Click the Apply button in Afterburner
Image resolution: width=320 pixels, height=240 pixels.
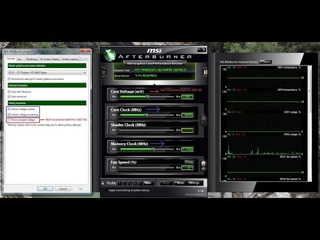[x=166, y=183]
